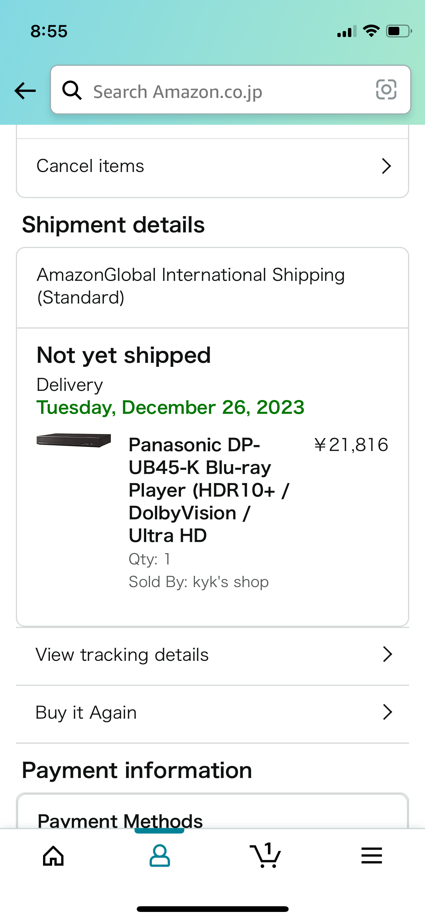Open the account profile tab
Viewport: 425px width, 921px height.
(159, 856)
